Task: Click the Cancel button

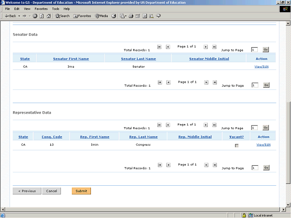Action: (x=51, y=191)
